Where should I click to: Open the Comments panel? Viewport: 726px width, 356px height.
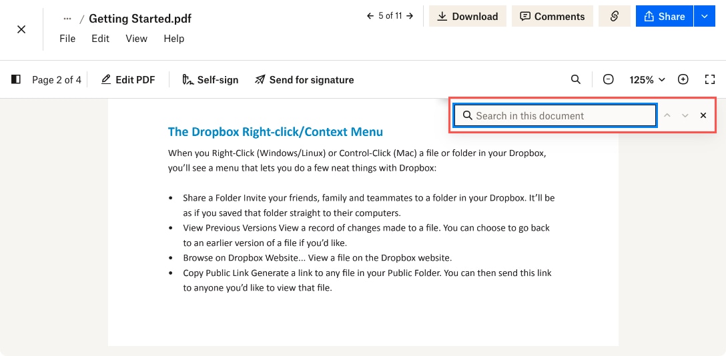(x=553, y=16)
